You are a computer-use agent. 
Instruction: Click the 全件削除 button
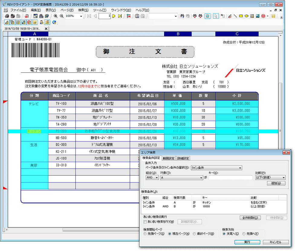point(250,218)
